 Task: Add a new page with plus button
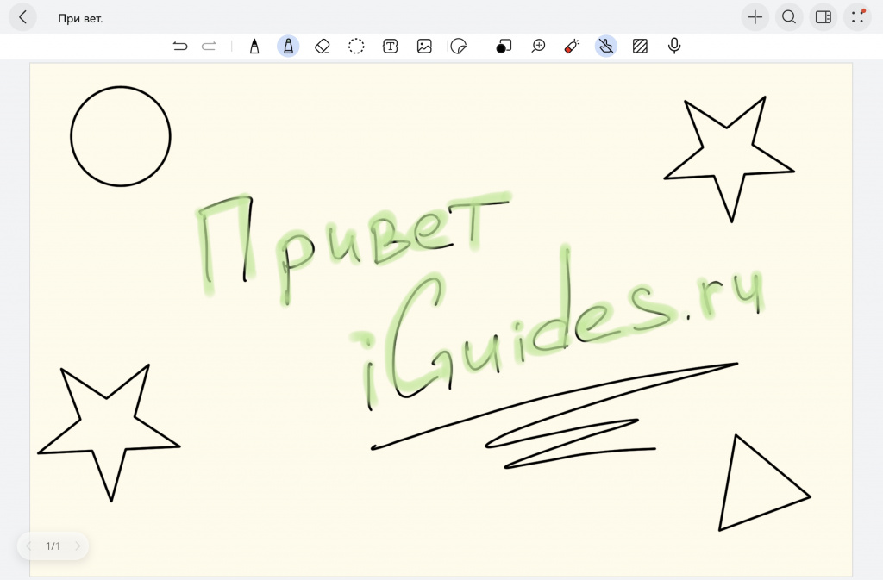tap(755, 17)
